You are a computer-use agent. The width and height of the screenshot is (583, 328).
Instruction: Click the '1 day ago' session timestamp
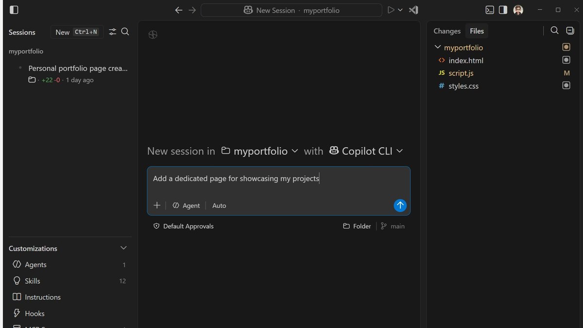[80, 80]
